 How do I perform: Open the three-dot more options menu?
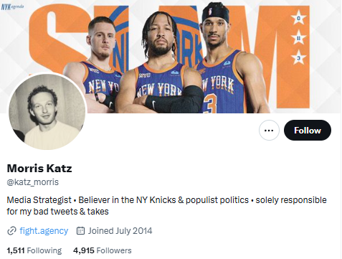269,130
